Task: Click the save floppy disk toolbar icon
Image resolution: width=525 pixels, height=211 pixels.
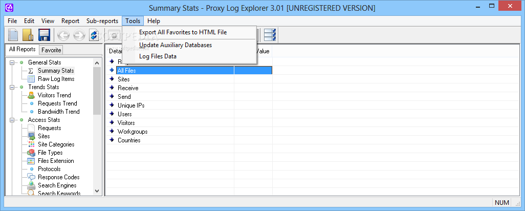Action: coord(44,35)
